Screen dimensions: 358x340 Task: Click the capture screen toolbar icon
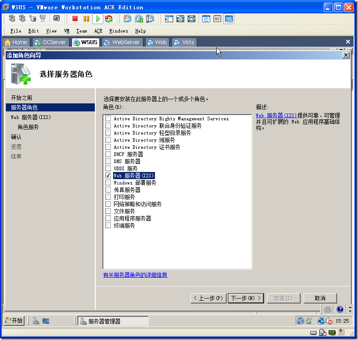point(56,18)
